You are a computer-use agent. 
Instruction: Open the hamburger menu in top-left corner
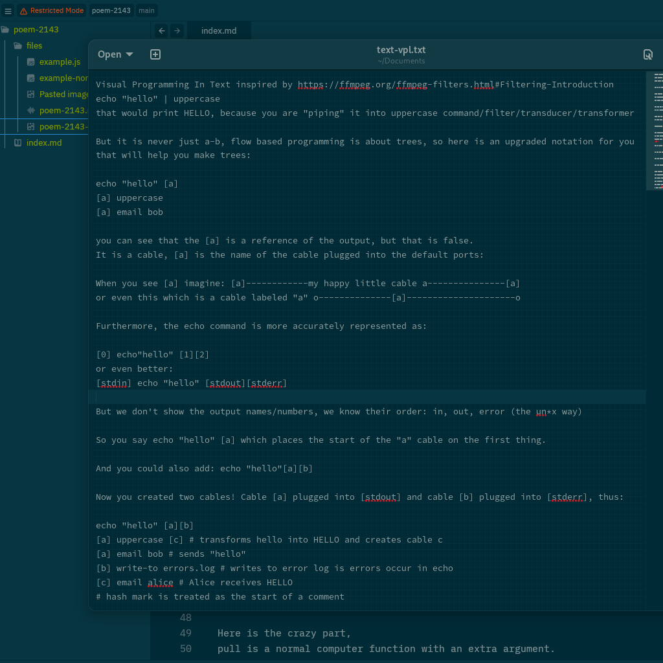(x=8, y=10)
